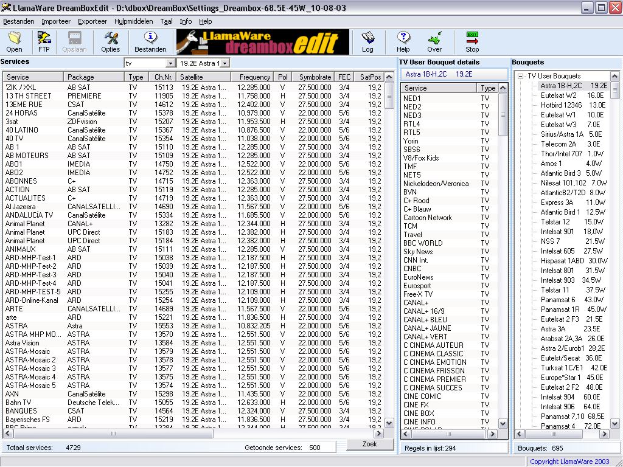623x467 pixels.
Task: Expand the 19.2E Astra satellite dropdown
Action: (225, 63)
